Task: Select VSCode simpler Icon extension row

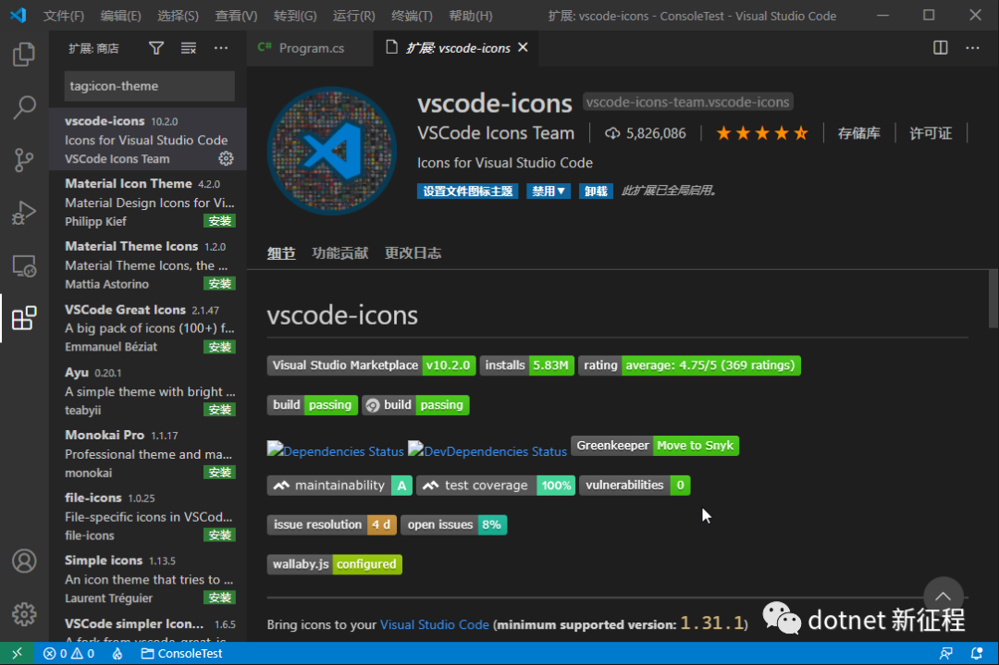Action: [x=148, y=629]
